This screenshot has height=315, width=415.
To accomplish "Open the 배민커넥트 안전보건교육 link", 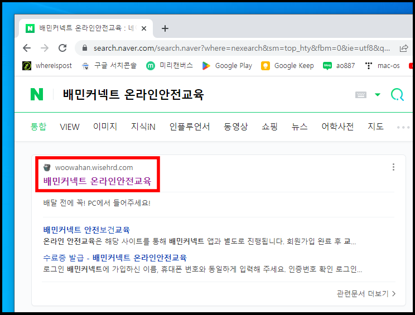I will 86,230.
